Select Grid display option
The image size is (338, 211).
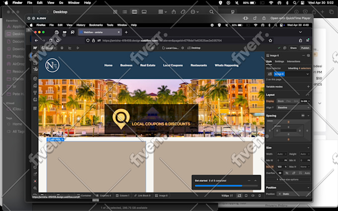pos(296,101)
